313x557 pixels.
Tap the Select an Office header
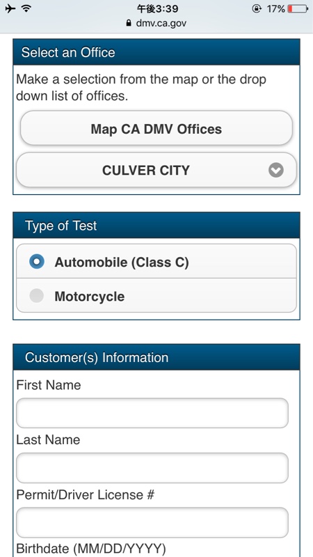point(156,52)
